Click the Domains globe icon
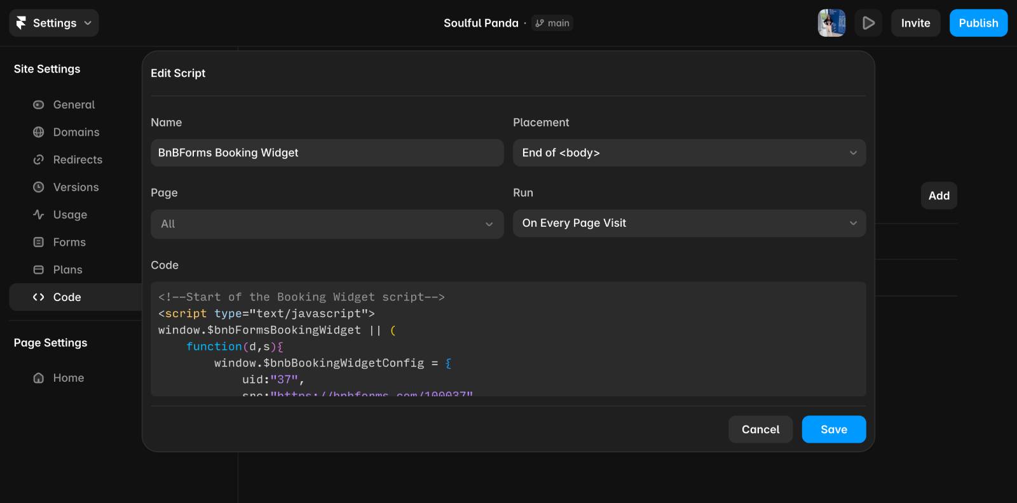 [x=39, y=132]
